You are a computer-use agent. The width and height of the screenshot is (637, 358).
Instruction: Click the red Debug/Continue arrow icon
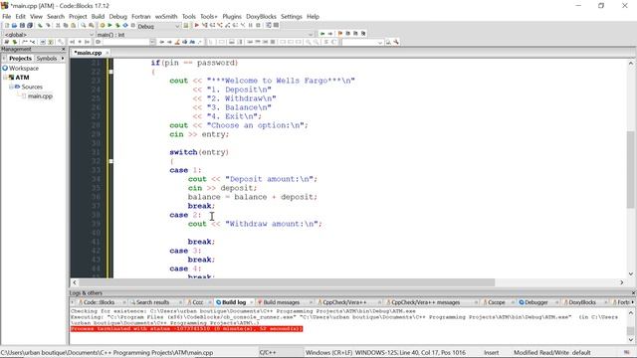tap(197, 25)
